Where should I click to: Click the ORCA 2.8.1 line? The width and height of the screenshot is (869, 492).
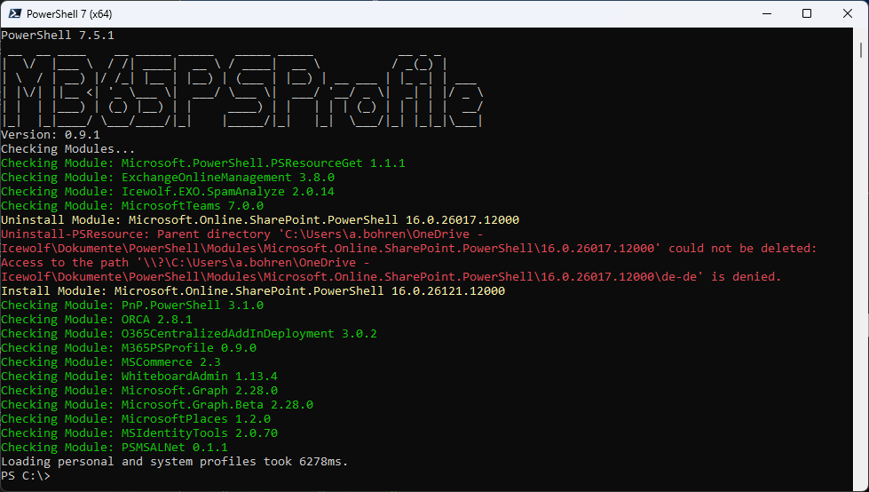point(97,320)
